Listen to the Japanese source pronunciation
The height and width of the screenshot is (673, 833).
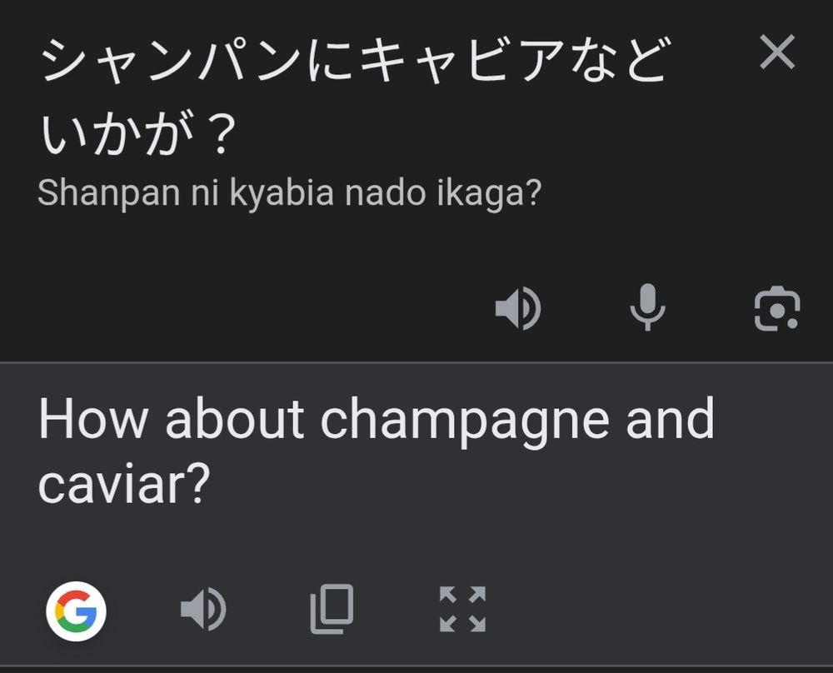517,310
